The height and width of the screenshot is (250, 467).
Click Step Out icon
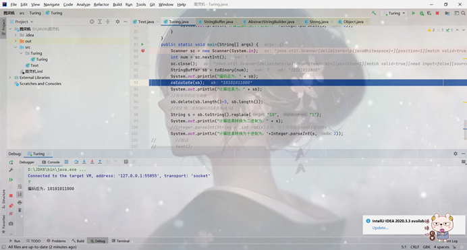pyautogui.click(x=100, y=162)
